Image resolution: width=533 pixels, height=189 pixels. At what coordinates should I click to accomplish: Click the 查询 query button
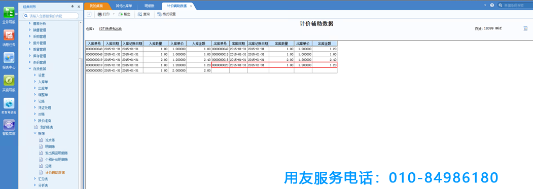(x=144, y=14)
